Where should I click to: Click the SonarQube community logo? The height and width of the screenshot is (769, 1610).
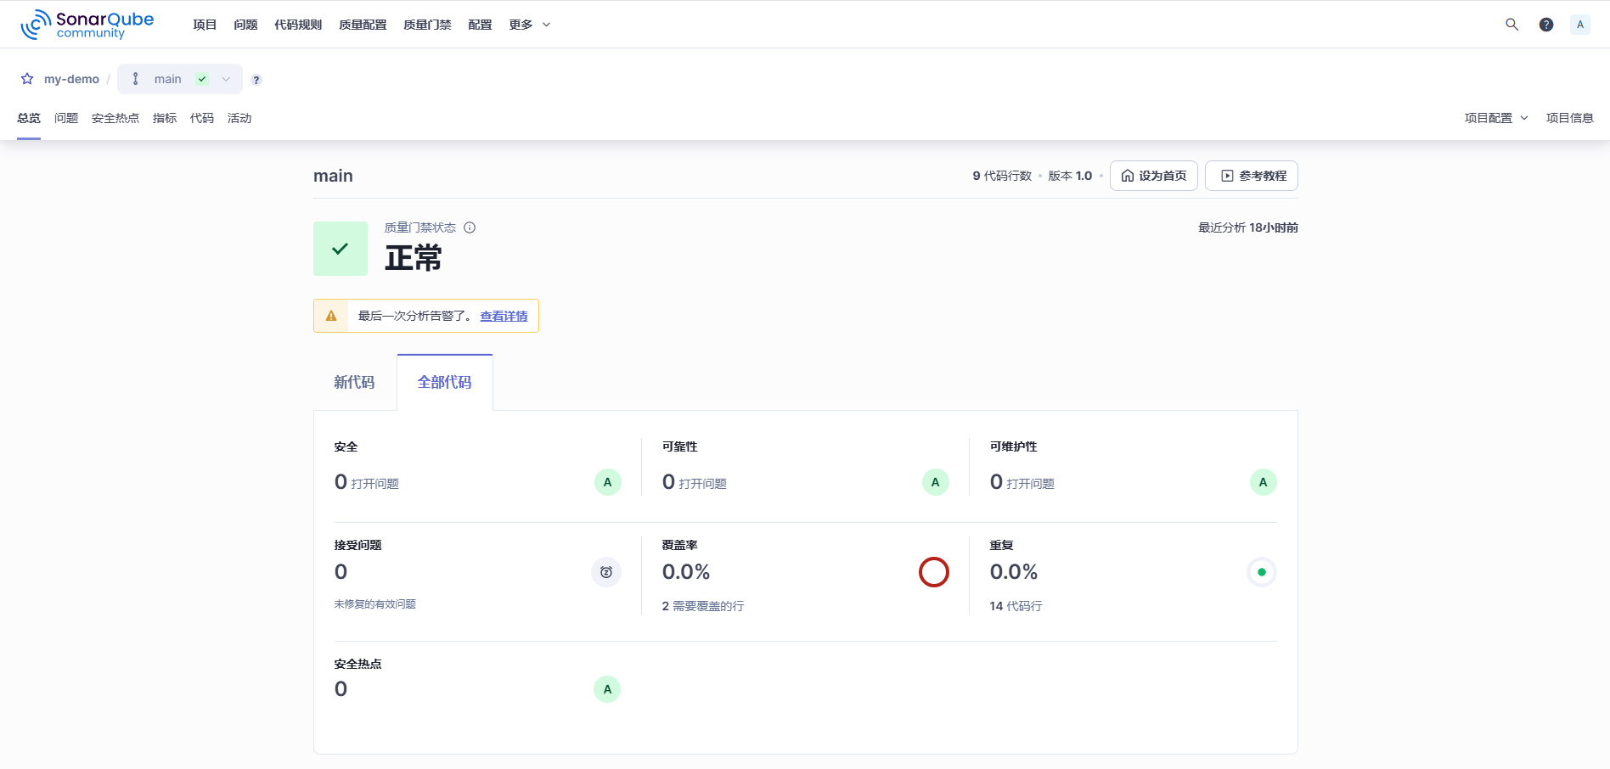point(87,25)
